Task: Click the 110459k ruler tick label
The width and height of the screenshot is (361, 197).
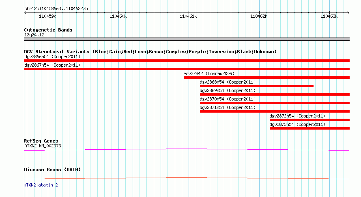Action: click(x=47, y=16)
